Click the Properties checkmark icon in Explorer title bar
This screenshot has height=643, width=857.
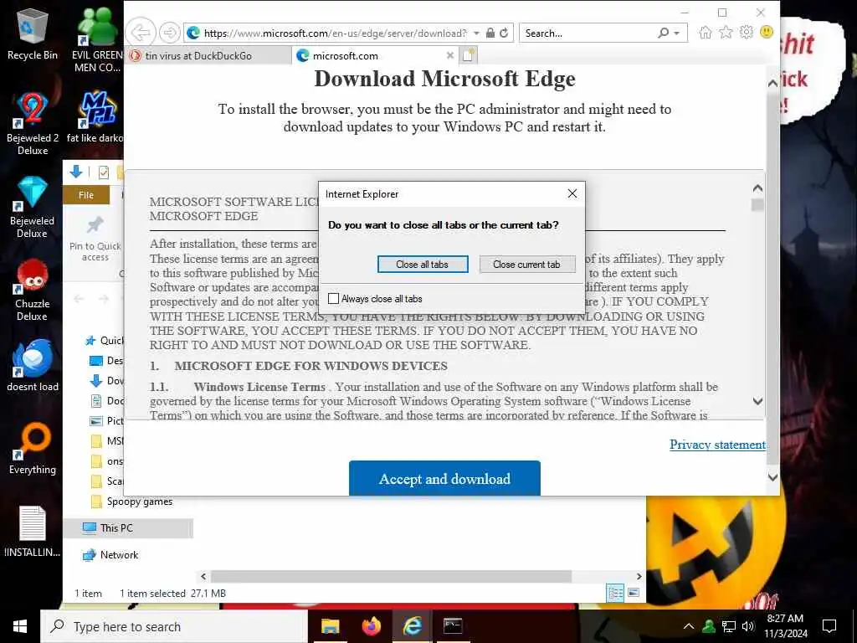[103, 172]
